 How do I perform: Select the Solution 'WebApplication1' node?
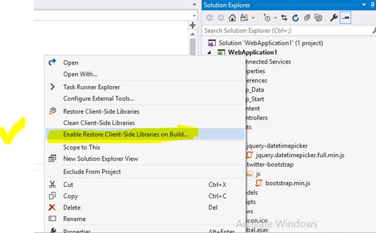point(271,43)
